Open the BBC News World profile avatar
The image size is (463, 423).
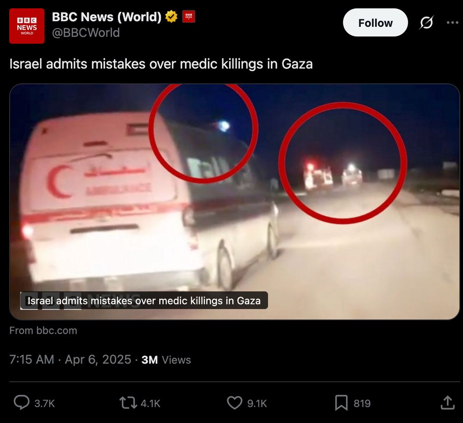[27, 26]
